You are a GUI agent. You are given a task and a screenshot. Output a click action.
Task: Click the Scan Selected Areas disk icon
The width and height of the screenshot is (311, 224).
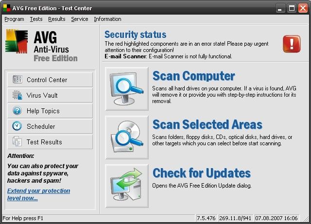click(x=127, y=138)
